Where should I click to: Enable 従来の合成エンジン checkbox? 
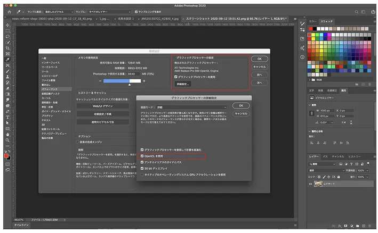[x=78, y=142]
